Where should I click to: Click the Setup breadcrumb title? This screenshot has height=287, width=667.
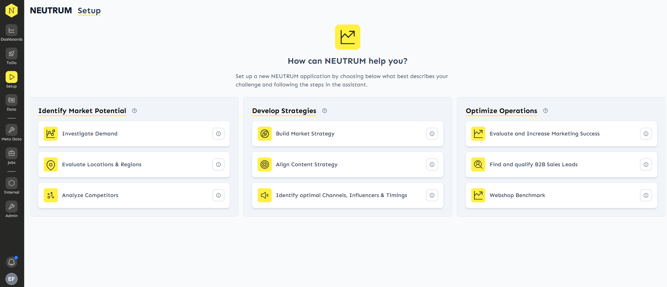tap(89, 11)
